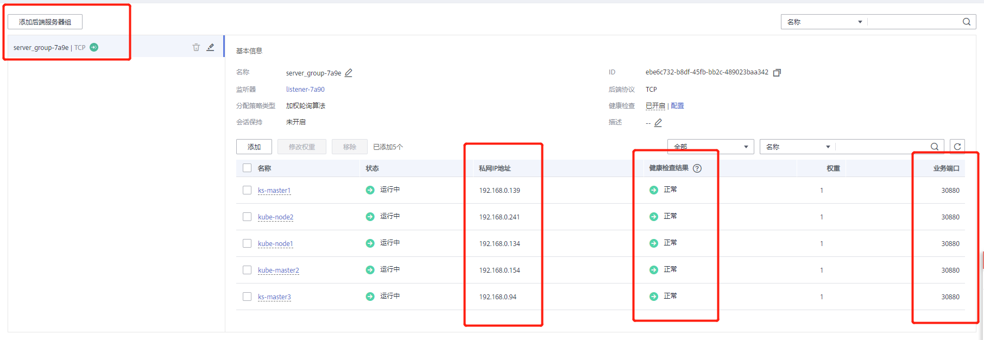Image resolution: width=984 pixels, height=340 pixels.
Task: Click the server table search input field
Action: 882,147
